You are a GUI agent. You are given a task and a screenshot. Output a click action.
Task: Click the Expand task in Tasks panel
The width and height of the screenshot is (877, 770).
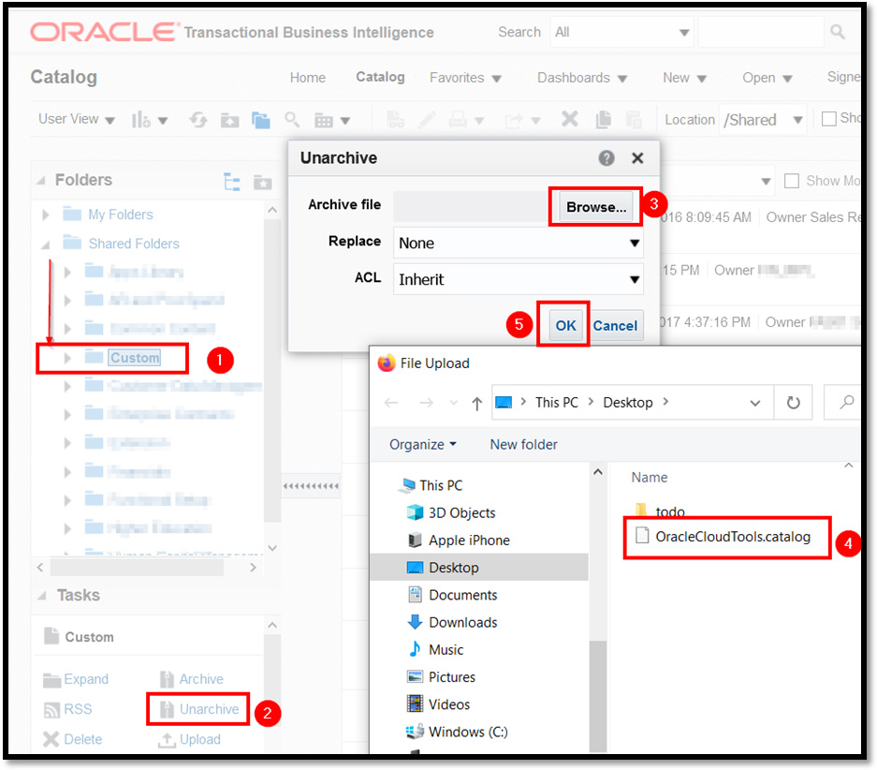76,679
